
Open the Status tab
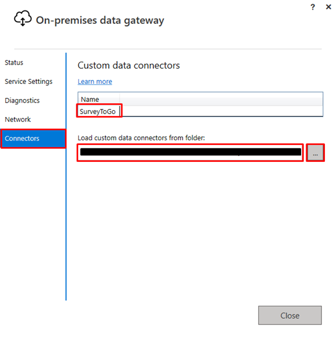[x=14, y=62]
